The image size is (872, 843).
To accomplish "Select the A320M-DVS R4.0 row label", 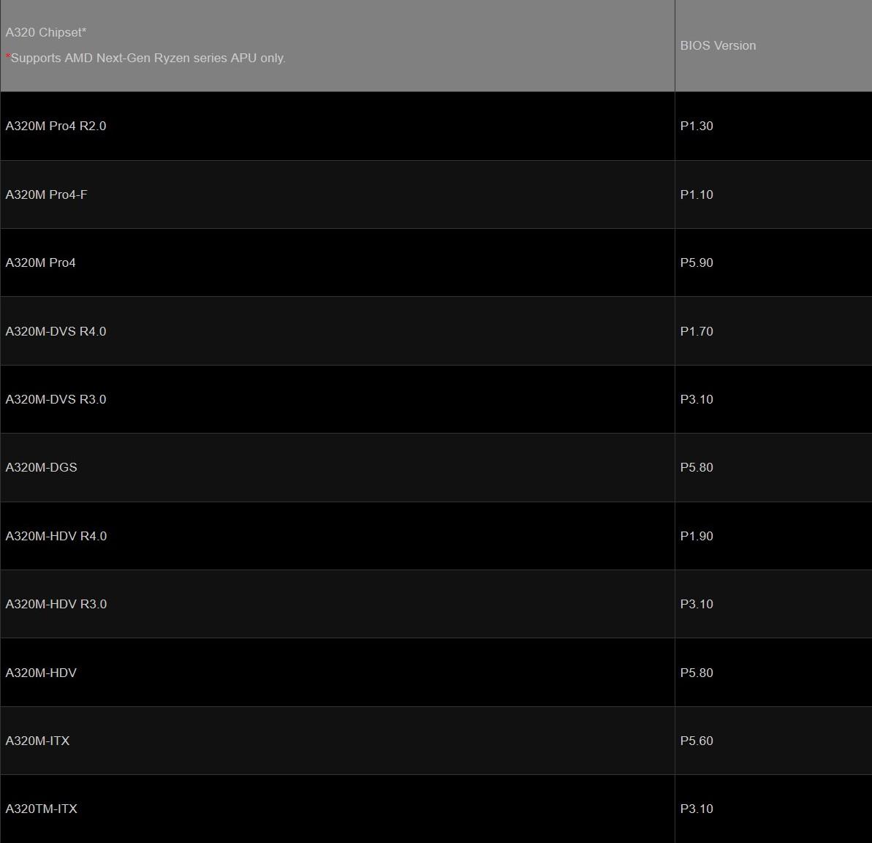I will [56, 331].
